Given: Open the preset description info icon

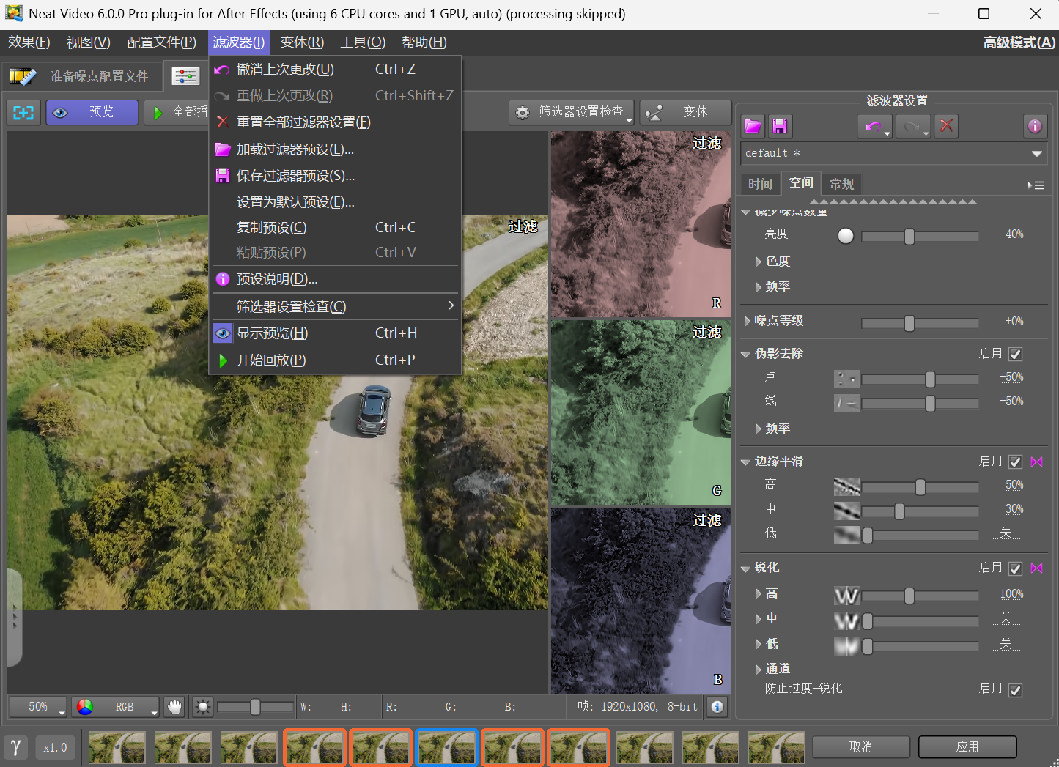Looking at the screenshot, I should (1035, 126).
